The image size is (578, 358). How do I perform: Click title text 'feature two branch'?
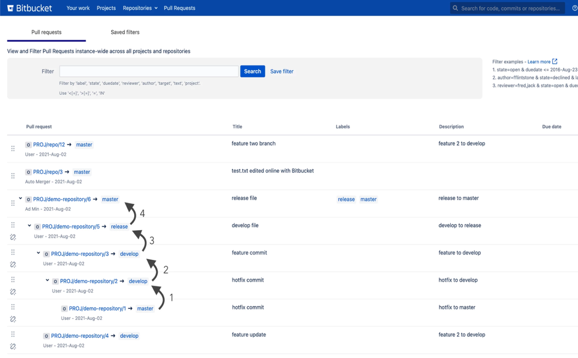[253, 143]
